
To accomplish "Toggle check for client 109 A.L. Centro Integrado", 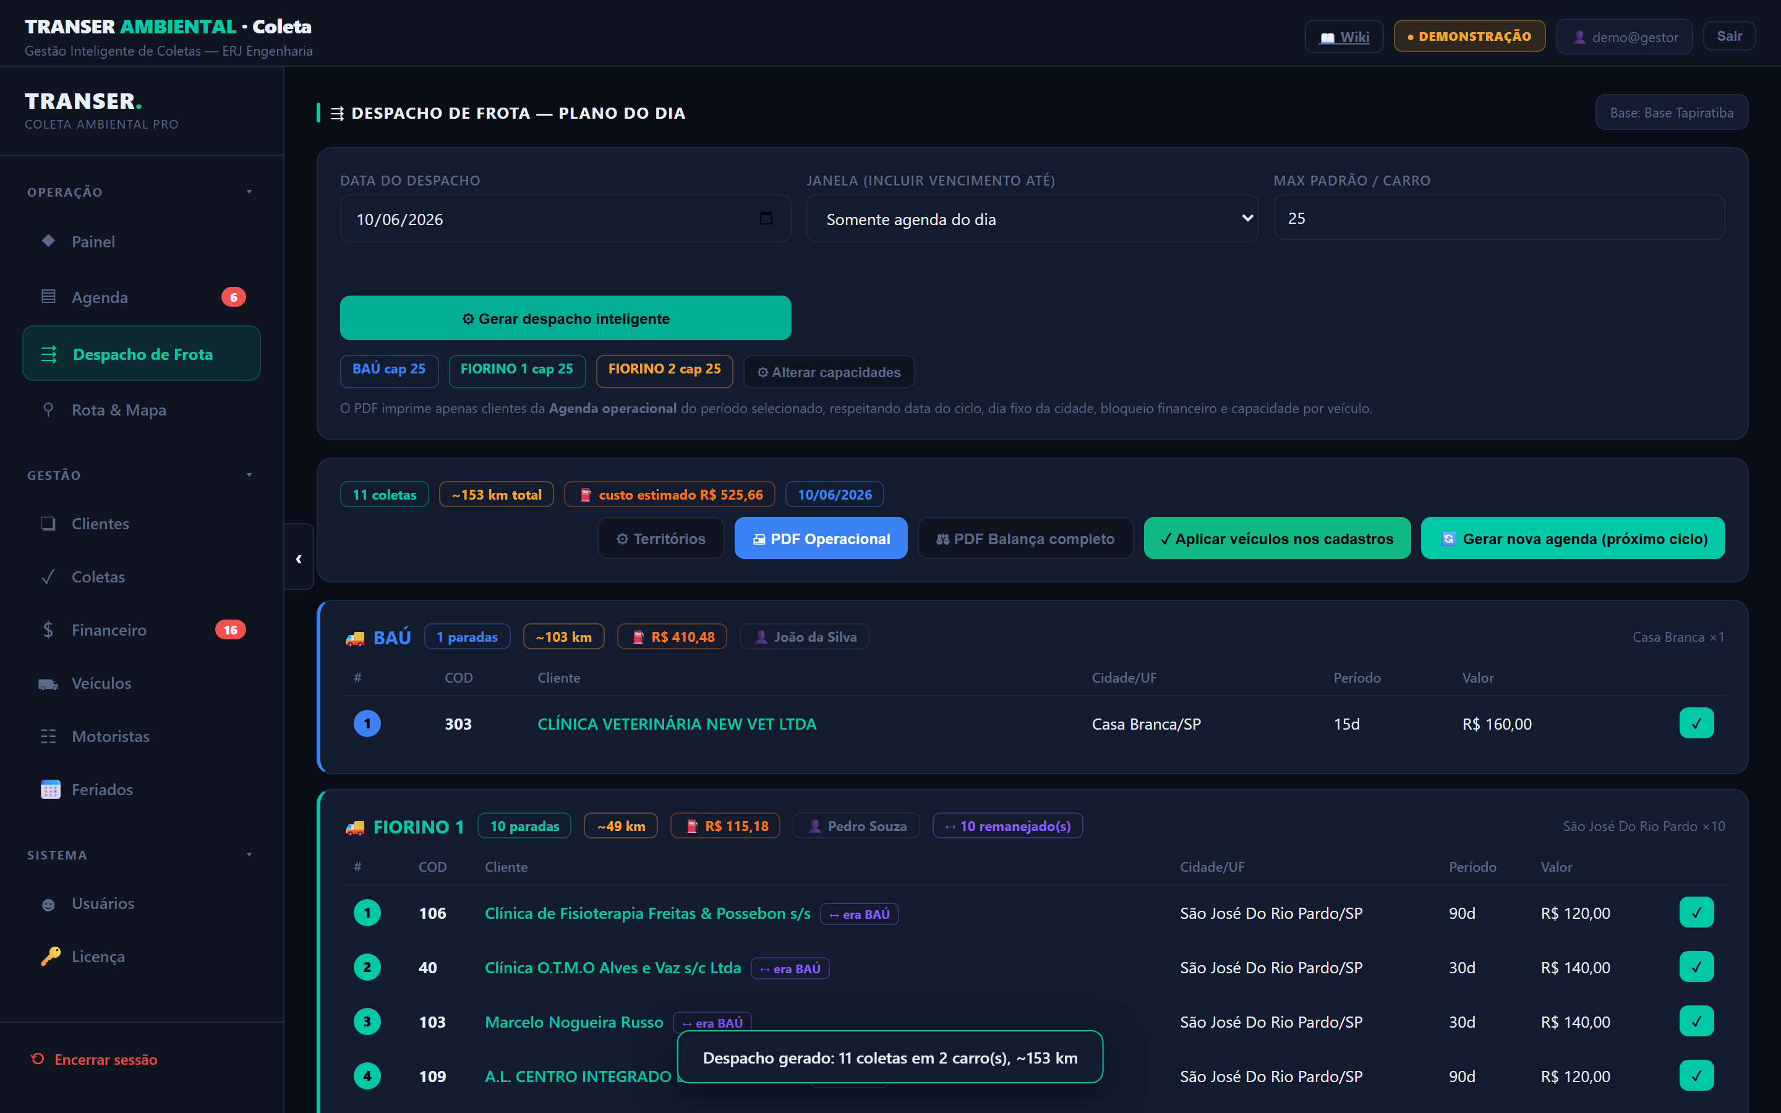I will 1696,1076.
